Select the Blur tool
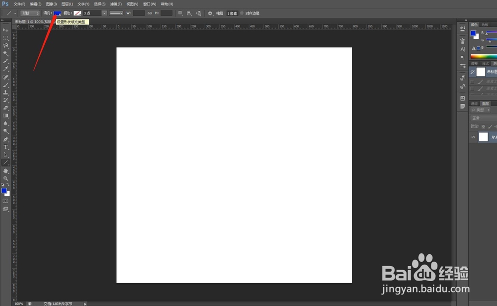 click(5, 123)
